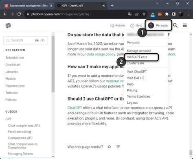Close the GPT - OpenAI API tab
Screen dimensions: 193x159
point(104,6)
